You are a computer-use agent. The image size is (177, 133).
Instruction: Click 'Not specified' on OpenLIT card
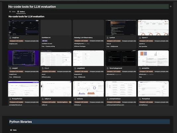pos(143,47)
